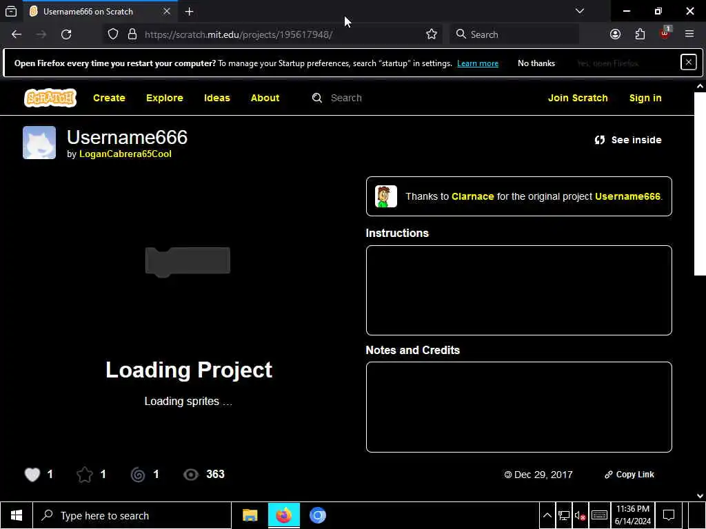This screenshot has height=529, width=706.
Task: Click the page scrollbar down arrow
Action: click(700, 495)
